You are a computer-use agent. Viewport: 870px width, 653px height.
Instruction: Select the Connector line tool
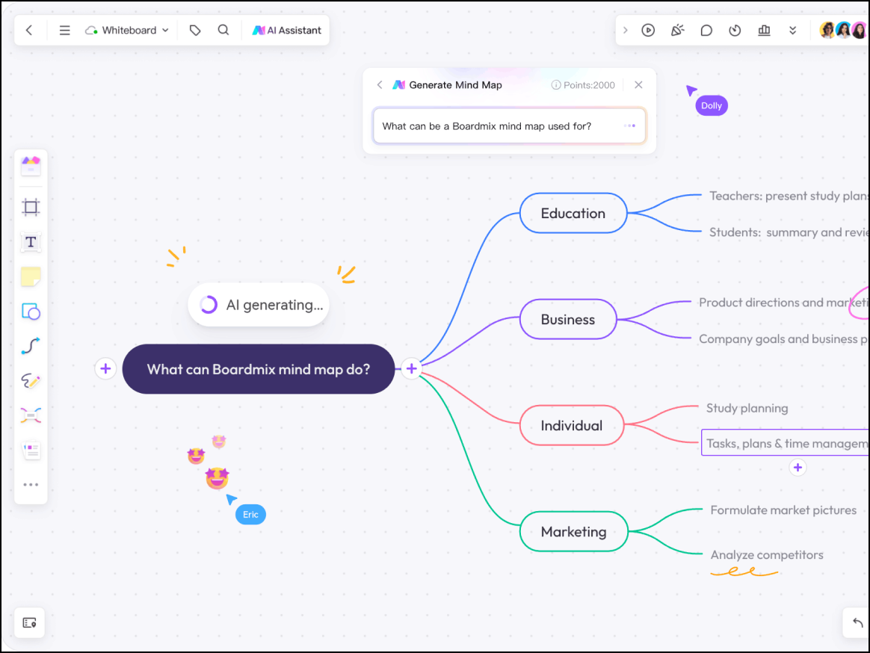[x=31, y=346]
